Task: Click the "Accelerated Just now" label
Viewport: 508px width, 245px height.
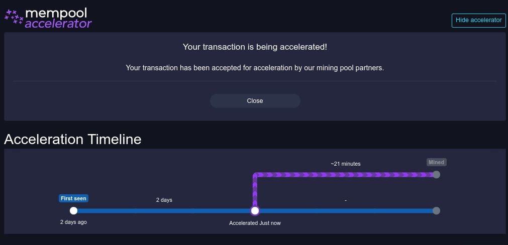Action: (255, 223)
